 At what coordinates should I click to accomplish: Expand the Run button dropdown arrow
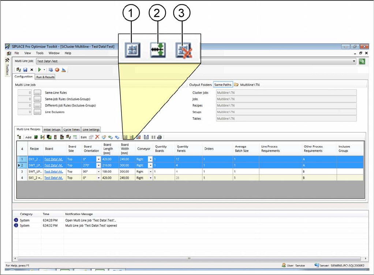pos(44,69)
